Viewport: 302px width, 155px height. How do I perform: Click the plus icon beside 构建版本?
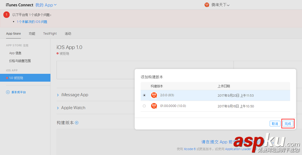coord(77,123)
